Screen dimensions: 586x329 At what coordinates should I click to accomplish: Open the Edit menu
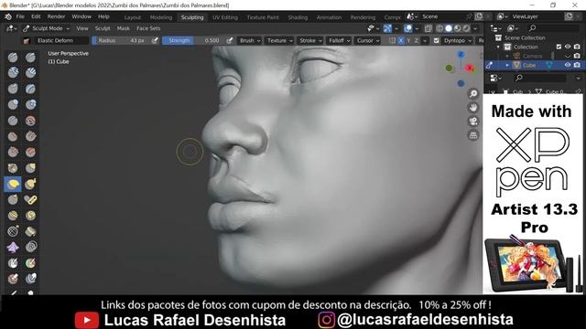36,16
